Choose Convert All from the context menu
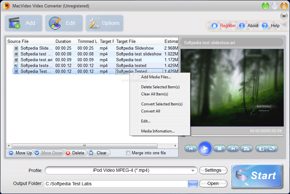This screenshot has height=194, width=290. tap(150, 111)
